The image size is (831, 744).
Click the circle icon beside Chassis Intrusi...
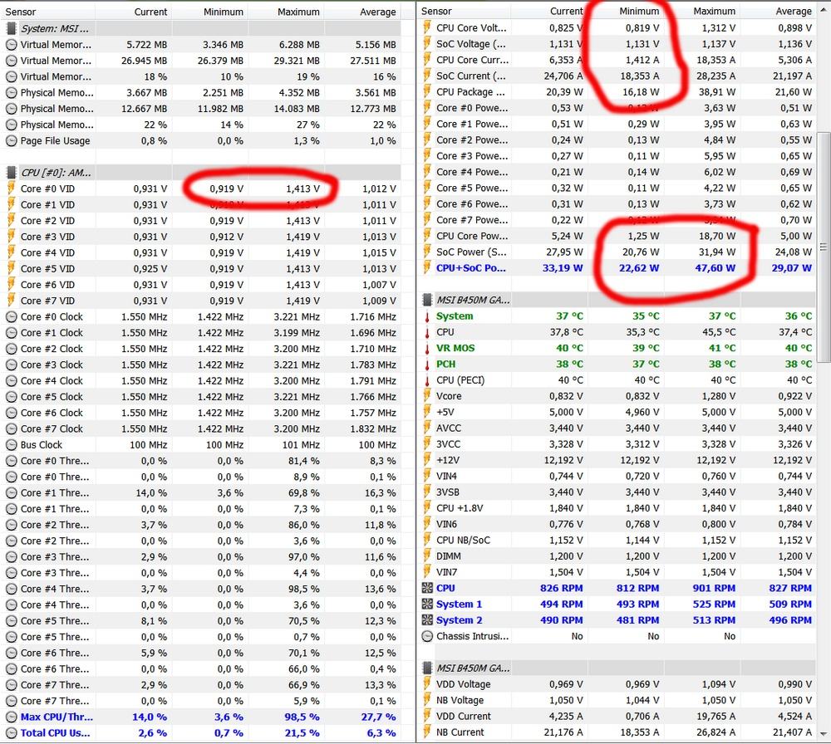click(427, 636)
